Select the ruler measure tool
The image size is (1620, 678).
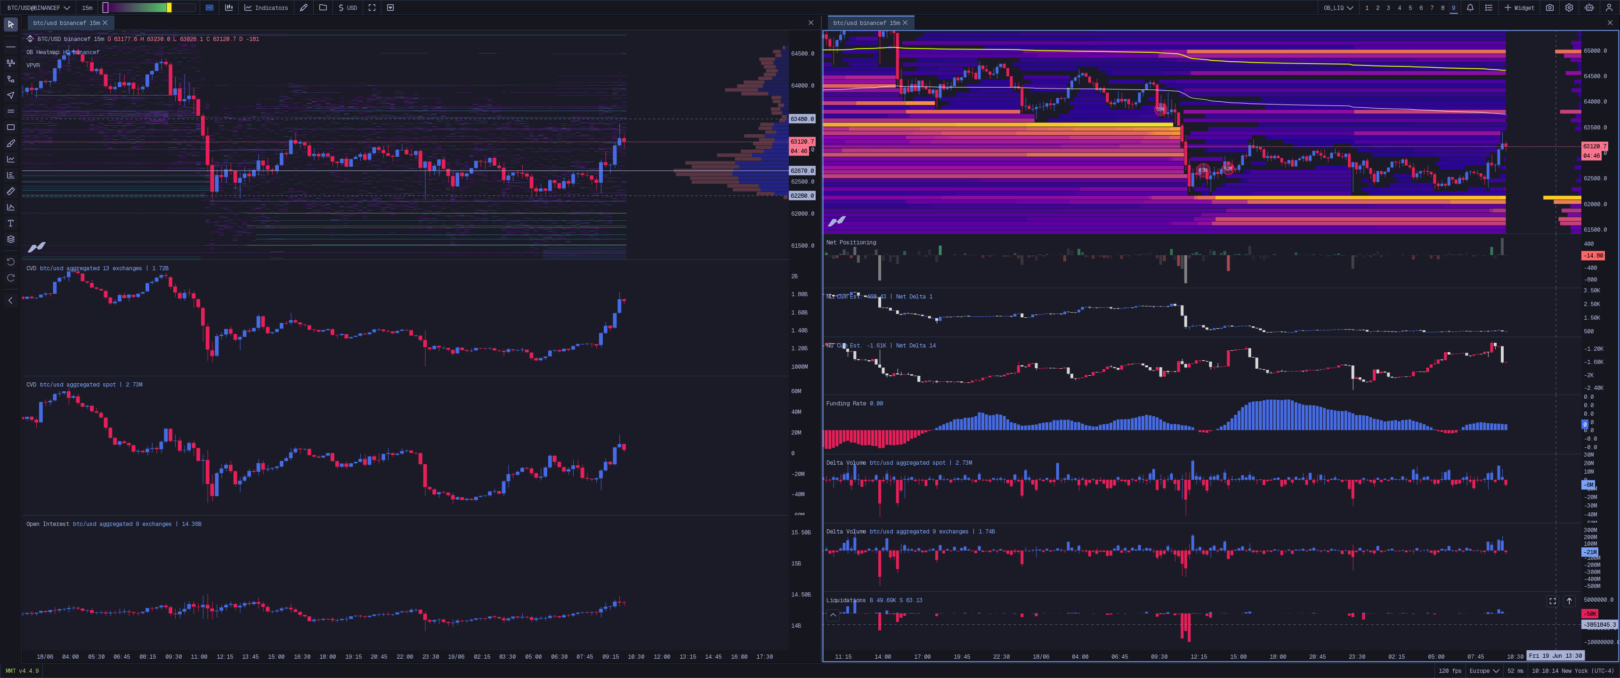(x=11, y=191)
